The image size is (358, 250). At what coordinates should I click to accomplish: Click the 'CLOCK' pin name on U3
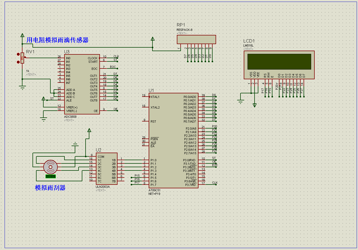tap(93, 58)
